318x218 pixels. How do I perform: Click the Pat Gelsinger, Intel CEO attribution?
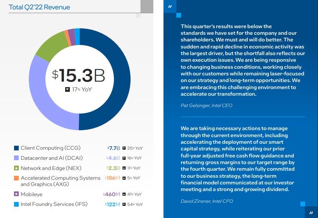(206, 105)
